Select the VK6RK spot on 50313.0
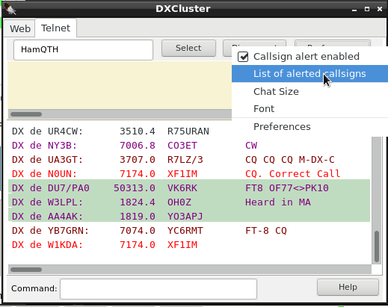Screen dimensions: 388x307 [189, 188]
